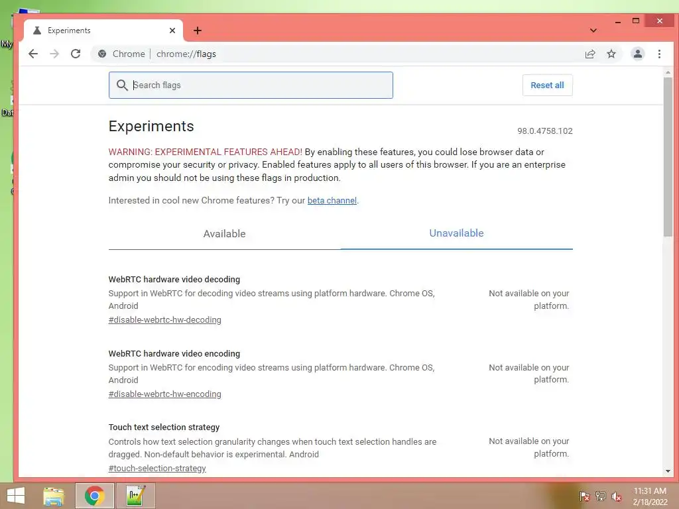
Task: Click the Chrome taskbar icon
Action: [94, 496]
